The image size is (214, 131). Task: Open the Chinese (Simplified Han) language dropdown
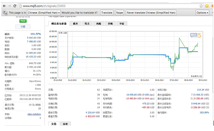pos(44,13)
